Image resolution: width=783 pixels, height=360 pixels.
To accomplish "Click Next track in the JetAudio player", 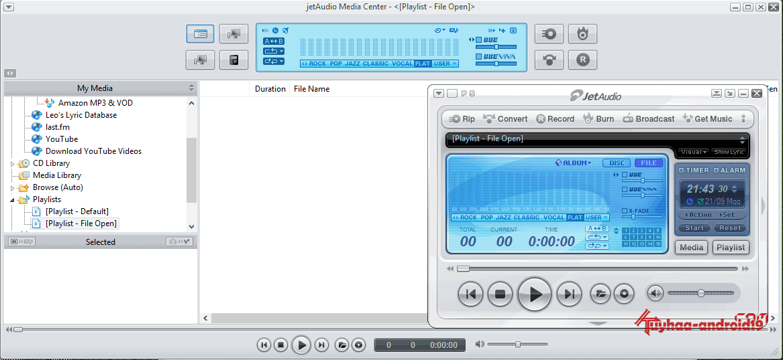I will coord(569,294).
